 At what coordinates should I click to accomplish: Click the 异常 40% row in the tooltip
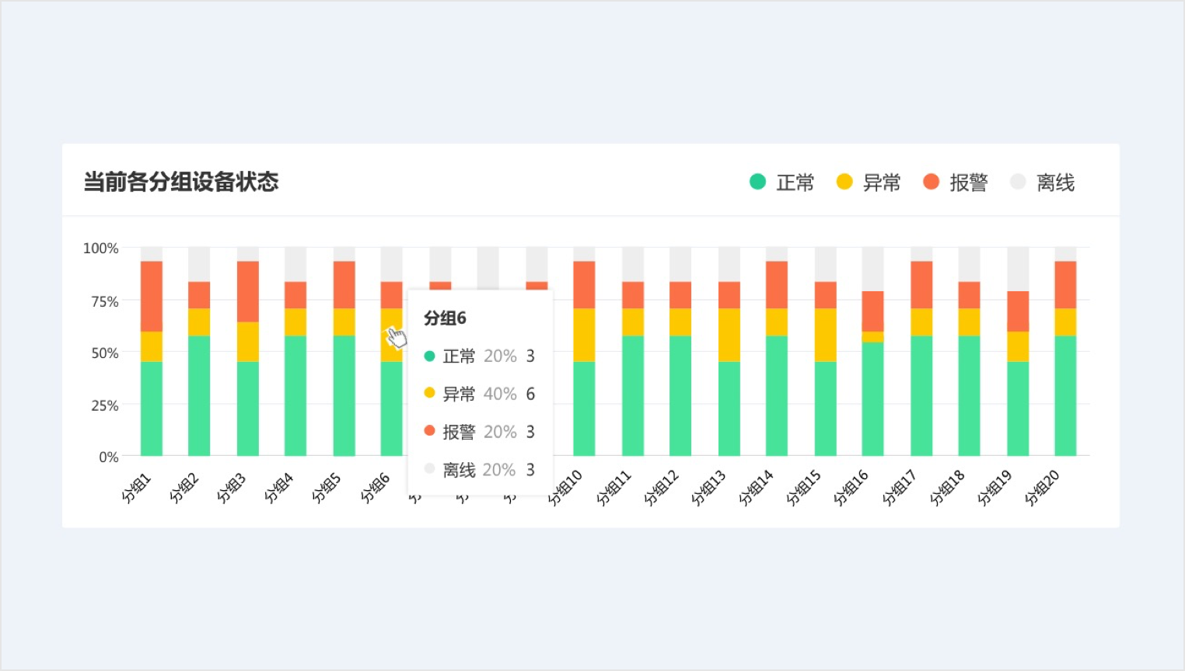pyautogui.click(x=479, y=394)
